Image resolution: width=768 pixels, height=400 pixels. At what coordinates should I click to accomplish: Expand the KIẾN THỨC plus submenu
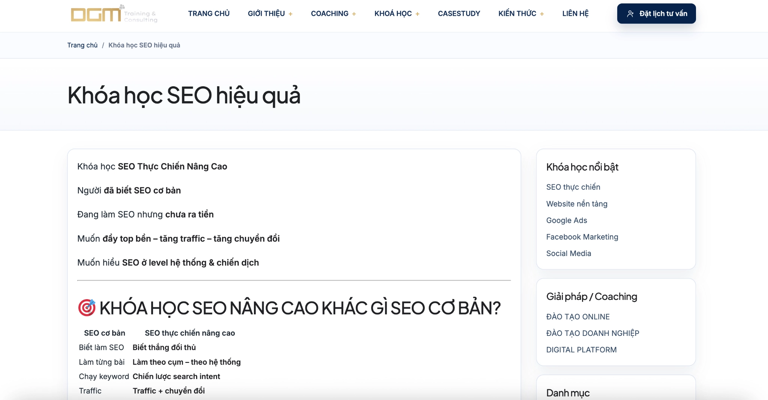(x=542, y=14)
